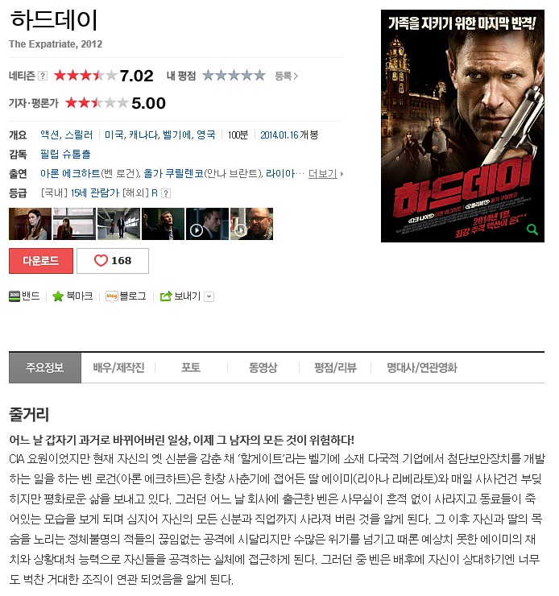Image resolution: width=559 pixels, height=596 pixels.
Task: Open director 필립 슈톨츨 link
Action: 65,155
